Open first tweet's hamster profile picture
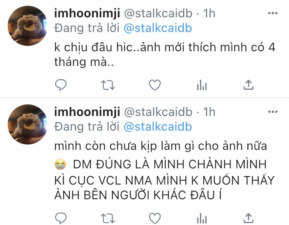The image size is (289, 225). [x=27, y=26]
